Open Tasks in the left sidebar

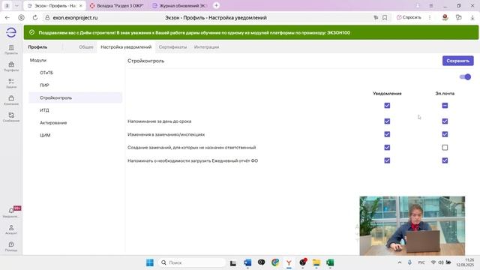pyautogui.click(x=11, y=83)
